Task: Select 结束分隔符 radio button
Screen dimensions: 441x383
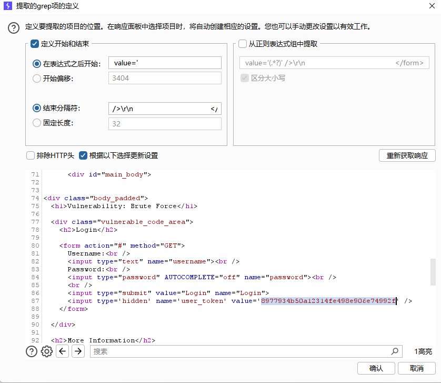Action: 36,108
